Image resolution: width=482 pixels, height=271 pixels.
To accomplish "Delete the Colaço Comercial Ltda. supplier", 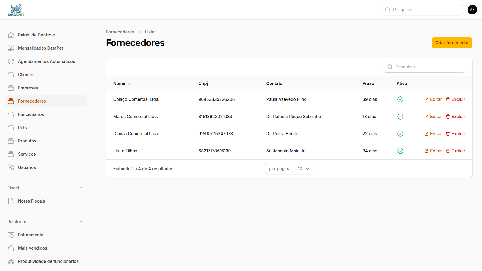I will coord(455,99).
